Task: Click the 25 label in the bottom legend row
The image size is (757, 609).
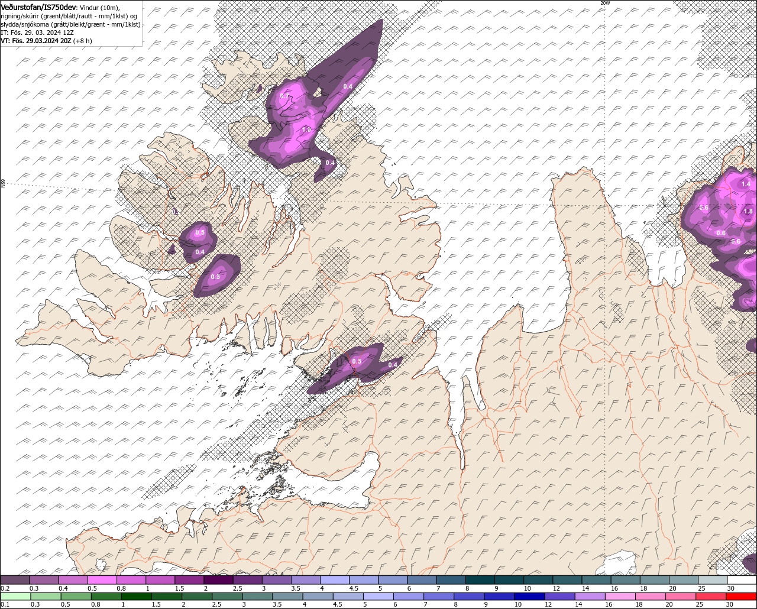Action: click(699, 604)
